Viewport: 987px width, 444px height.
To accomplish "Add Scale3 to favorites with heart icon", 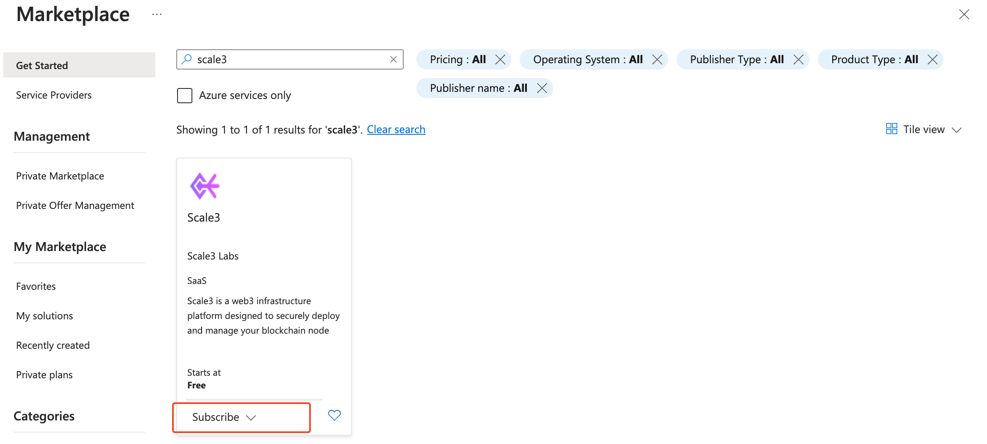I will tap(334, 415).
